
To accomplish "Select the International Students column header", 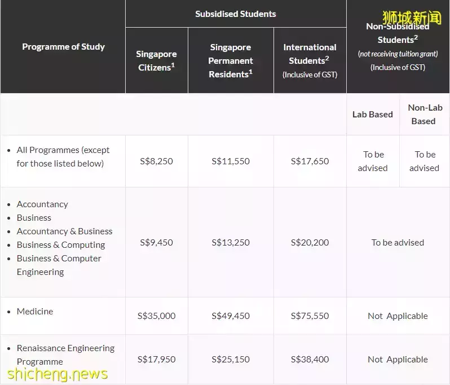I will tap(310, 60).
